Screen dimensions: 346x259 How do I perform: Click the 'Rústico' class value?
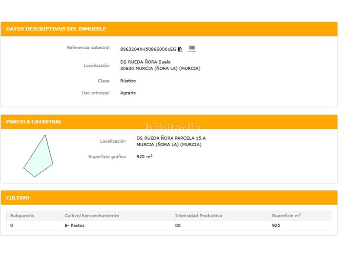point(128,81)
